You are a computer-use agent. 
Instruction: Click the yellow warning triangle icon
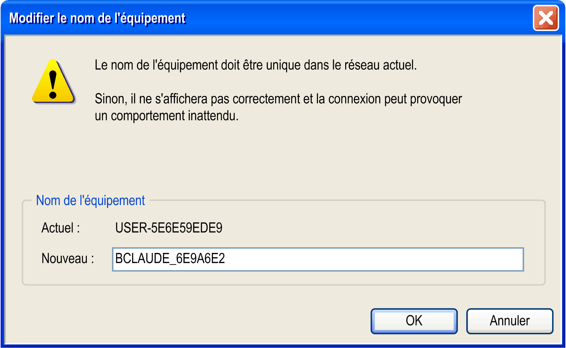(x=53, y=82)
